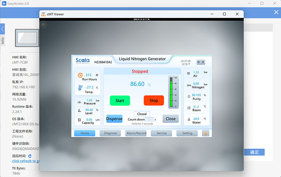Click the Count down seconds field

click(150, 119)
